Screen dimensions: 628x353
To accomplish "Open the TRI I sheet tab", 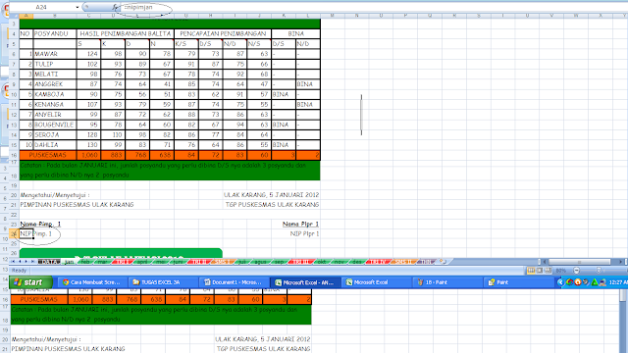I will pos(122,262).
